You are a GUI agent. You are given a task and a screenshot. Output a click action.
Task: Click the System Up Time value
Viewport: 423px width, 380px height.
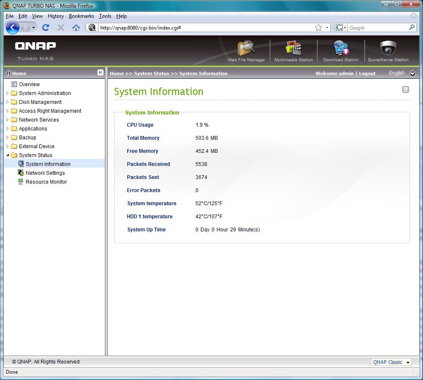tap(228, 229)
